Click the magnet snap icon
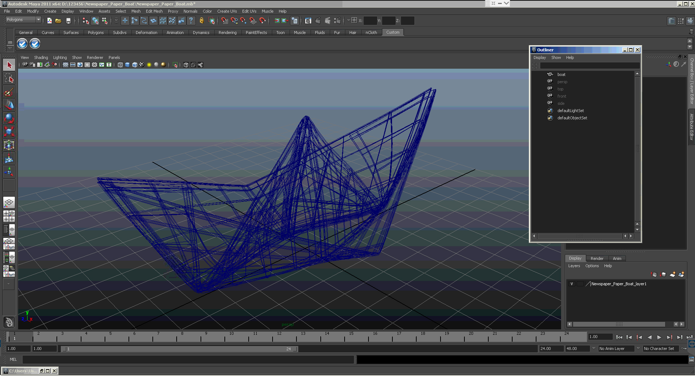This screenshot has width=695, height=376. tap(263, 21)
